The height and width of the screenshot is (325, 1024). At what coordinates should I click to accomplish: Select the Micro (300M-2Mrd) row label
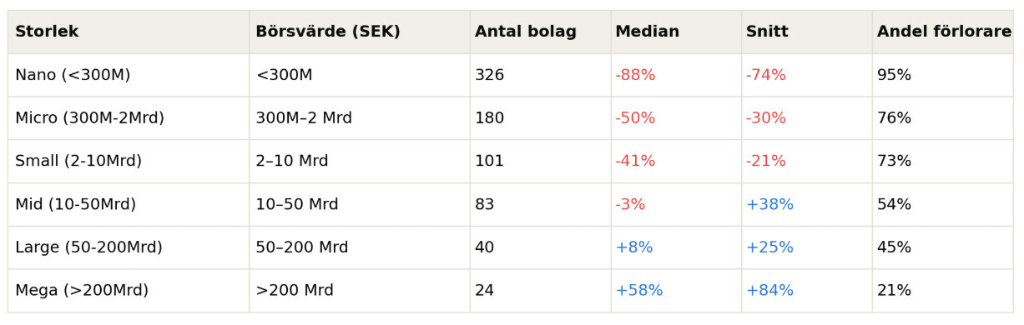(89, 118)
